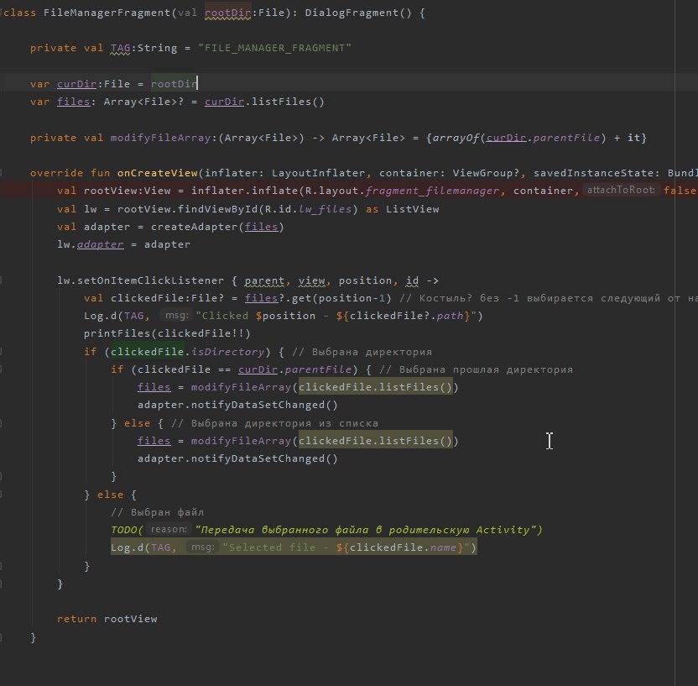The width and height of the screenshot is (698, 686).
Task: Click files in the var files declaration
Action: coord(74,102)
